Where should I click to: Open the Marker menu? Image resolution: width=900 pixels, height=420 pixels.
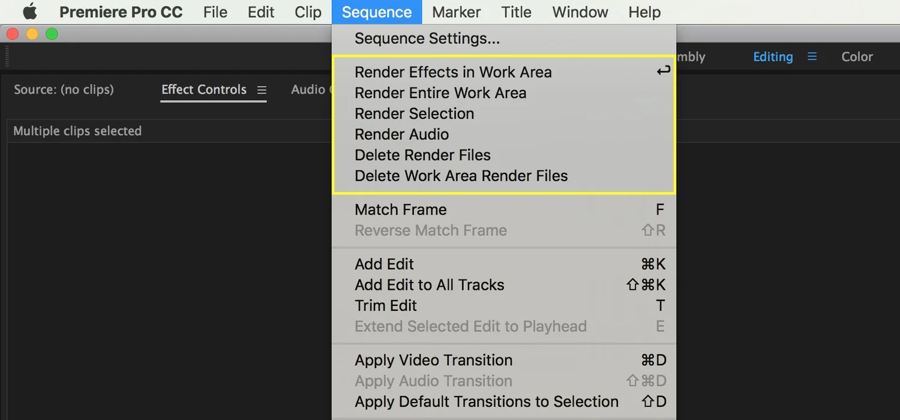(456, 12)
